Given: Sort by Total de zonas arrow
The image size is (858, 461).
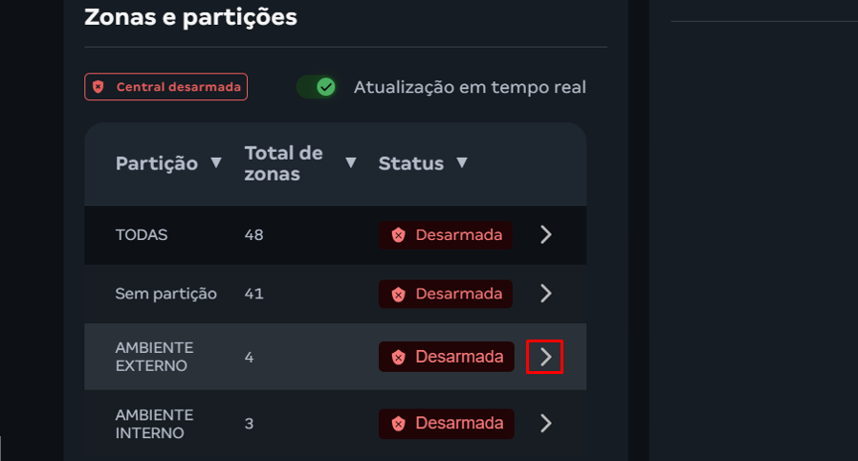Looking at the screenshot, I should click(x=351, y=163).
